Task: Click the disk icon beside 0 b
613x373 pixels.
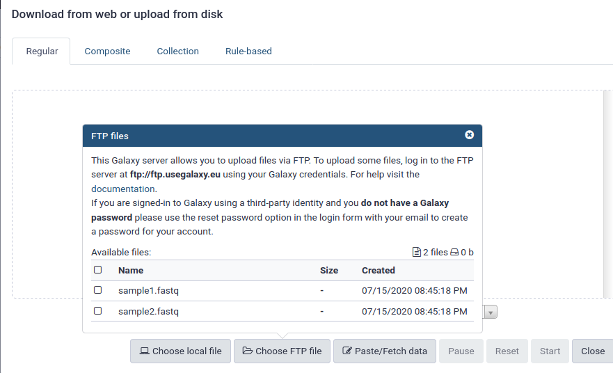Action: click(454, 252)
